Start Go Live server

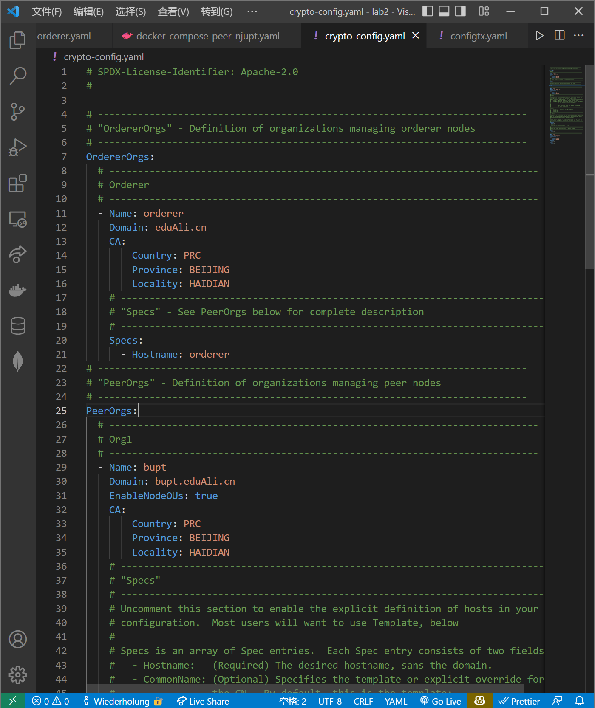point(441,701)
